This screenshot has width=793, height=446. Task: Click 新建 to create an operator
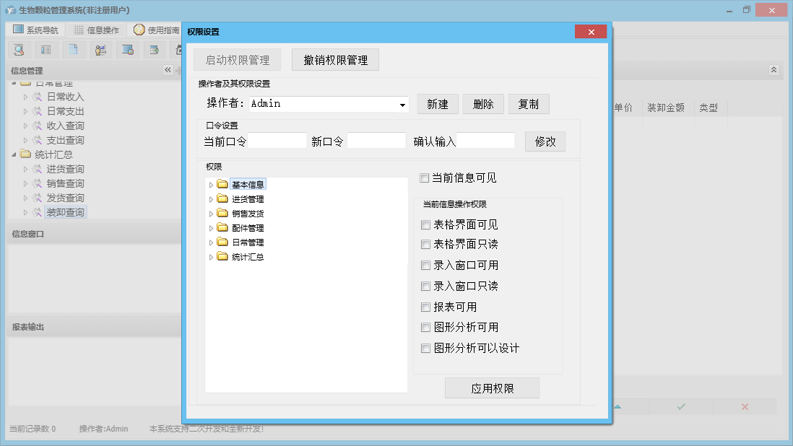pyautogui.click(x=438, y=104)
